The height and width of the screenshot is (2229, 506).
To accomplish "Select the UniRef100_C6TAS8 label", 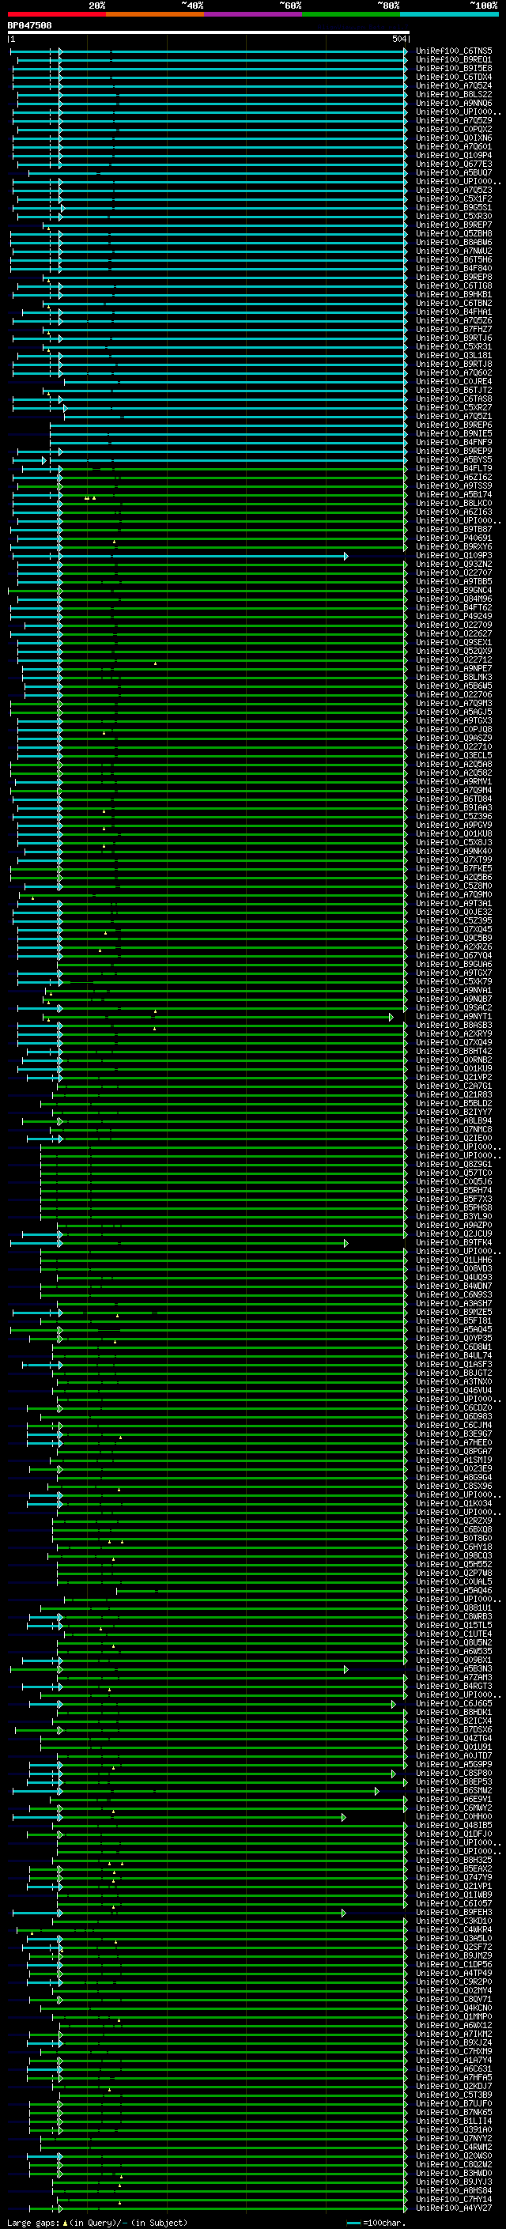I will pyautogui.click(x=454, y=399).
